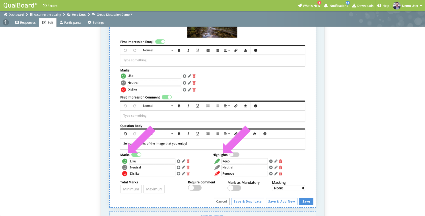Open Help in top bar
This screenshot has height=216, width=425.
click(383, 6)
